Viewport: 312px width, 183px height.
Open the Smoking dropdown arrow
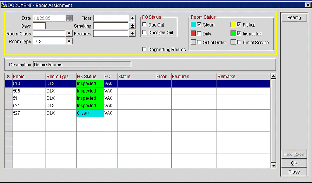pyautogui.click(x=132, y=26)
